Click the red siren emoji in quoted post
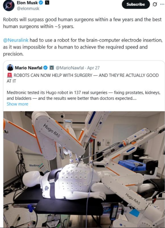This screenshot has height=228, width=165. coord(9,75)
